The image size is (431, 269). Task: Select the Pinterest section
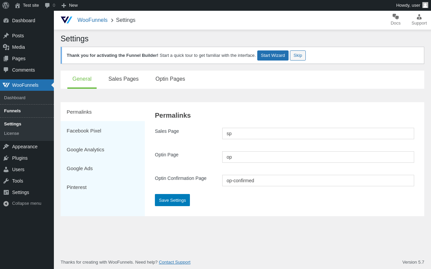(x=103, y=187)
